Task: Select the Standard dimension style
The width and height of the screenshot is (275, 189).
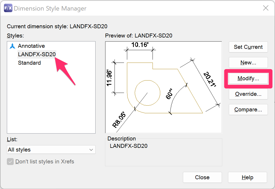Action: [x=29, y=63]
